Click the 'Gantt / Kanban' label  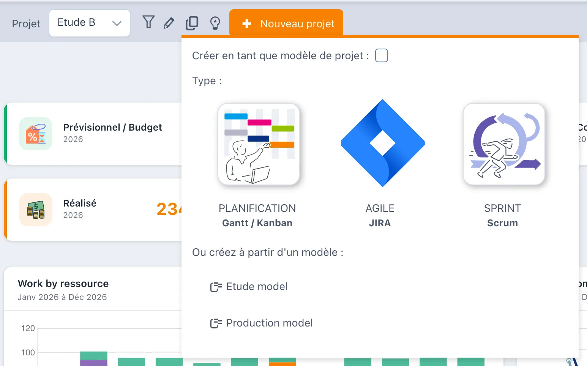257,223
